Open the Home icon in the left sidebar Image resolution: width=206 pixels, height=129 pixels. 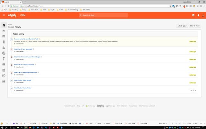(x=4, y=25)
